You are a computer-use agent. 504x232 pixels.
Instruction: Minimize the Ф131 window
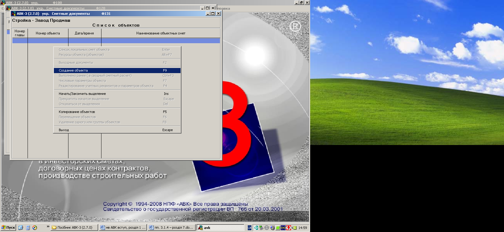pyautogui.click(x=208, y=14)
